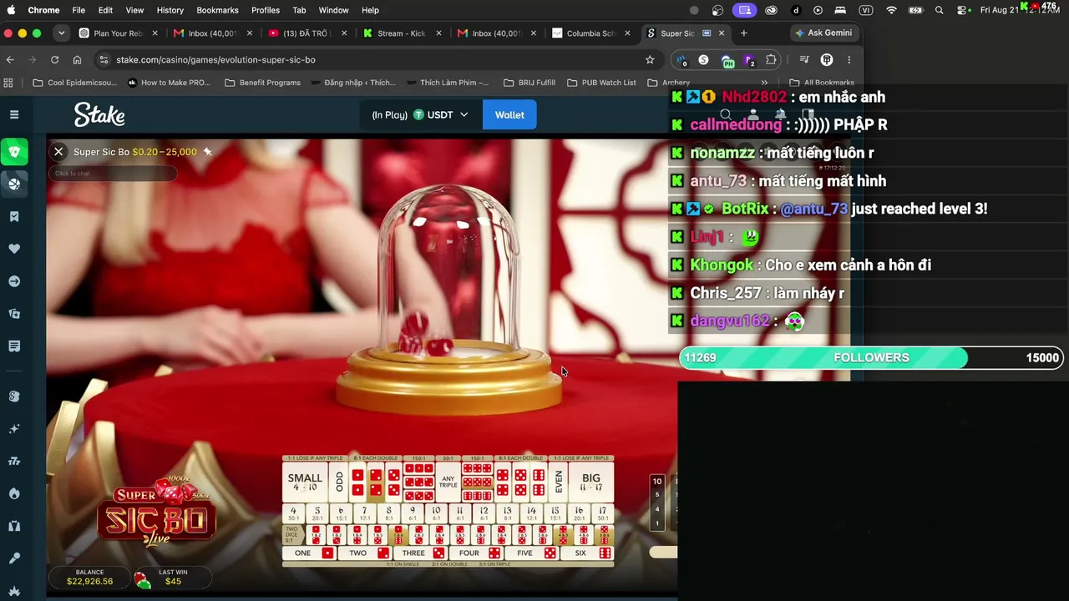This screenshot has width=1069, height=601.
Task: Switch to the YouTube (13) ĐÃ TRỞ tab
Action: [x=308, y=33]
